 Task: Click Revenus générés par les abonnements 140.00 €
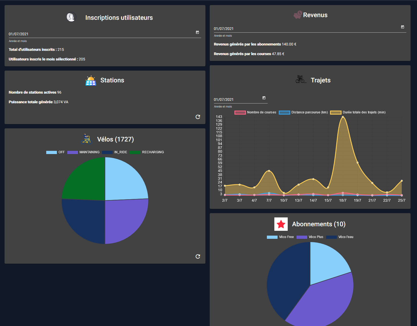(x=255, y=44)
